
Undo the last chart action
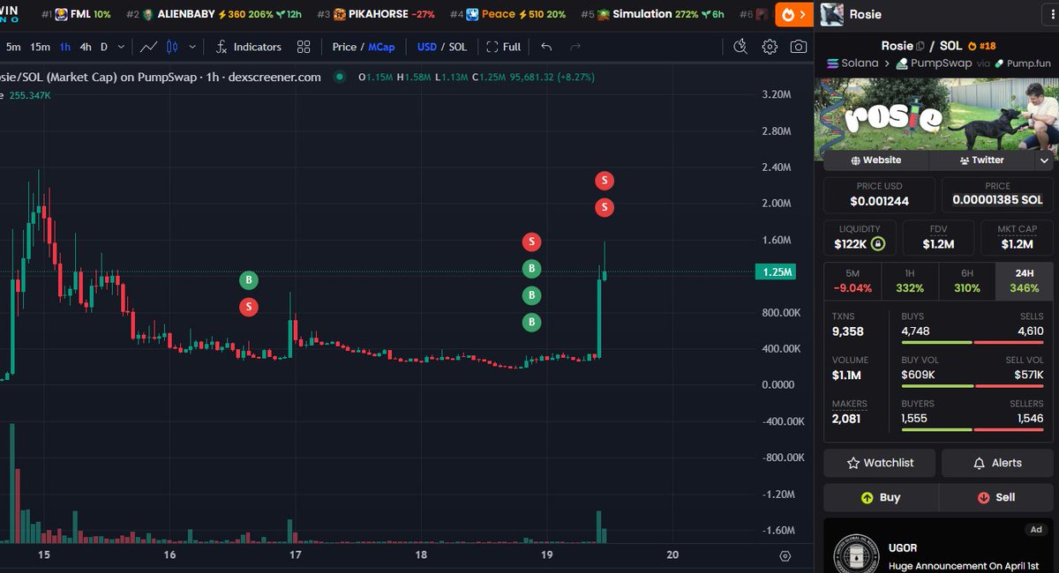click(x=546, y=47)
